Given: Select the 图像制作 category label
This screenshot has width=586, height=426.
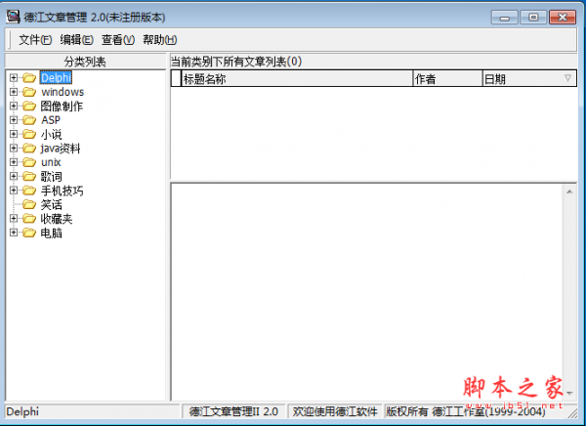Looking at the screenshot, I should 62,106.
